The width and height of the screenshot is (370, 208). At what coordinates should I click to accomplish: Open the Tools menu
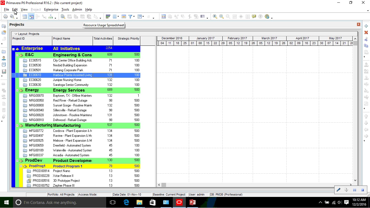[65, 9]
